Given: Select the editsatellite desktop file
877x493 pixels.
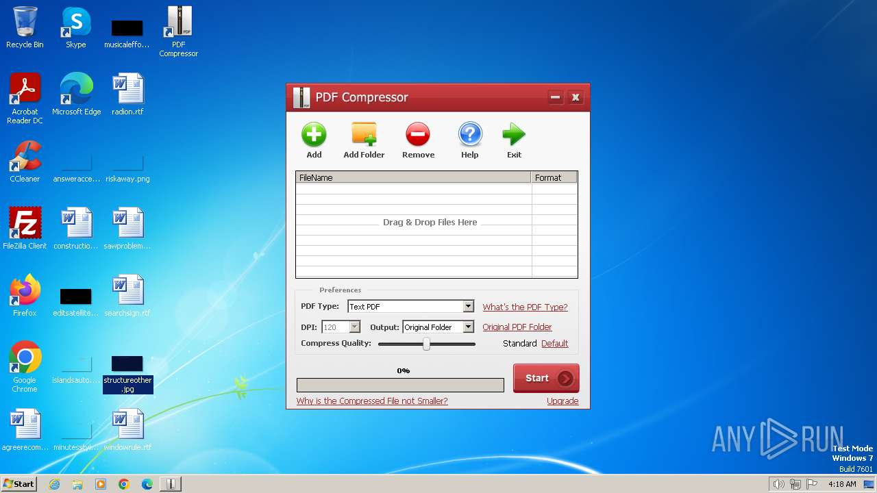Looking at the screenshot, I should pos(76,303).
